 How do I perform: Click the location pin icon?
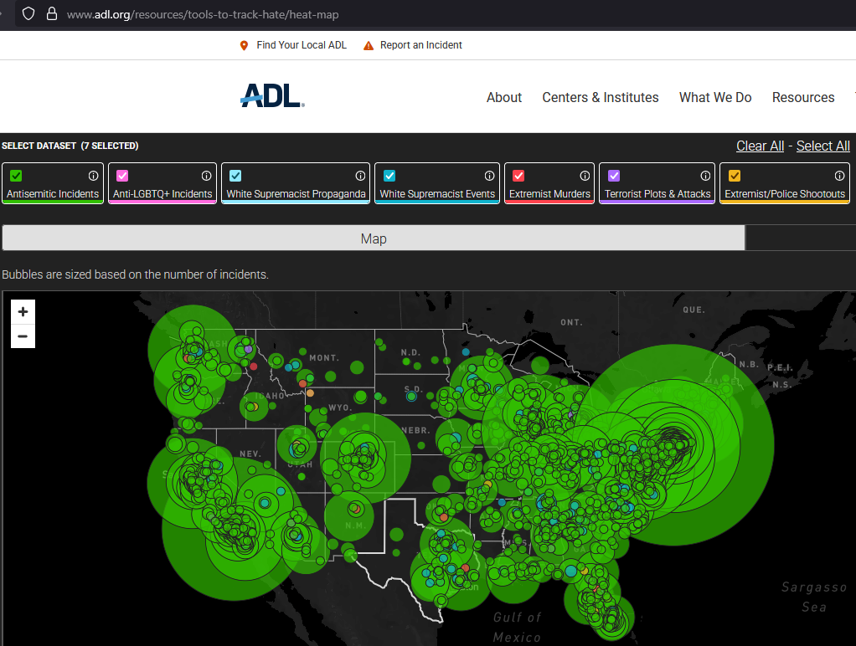tap(244, 45)
